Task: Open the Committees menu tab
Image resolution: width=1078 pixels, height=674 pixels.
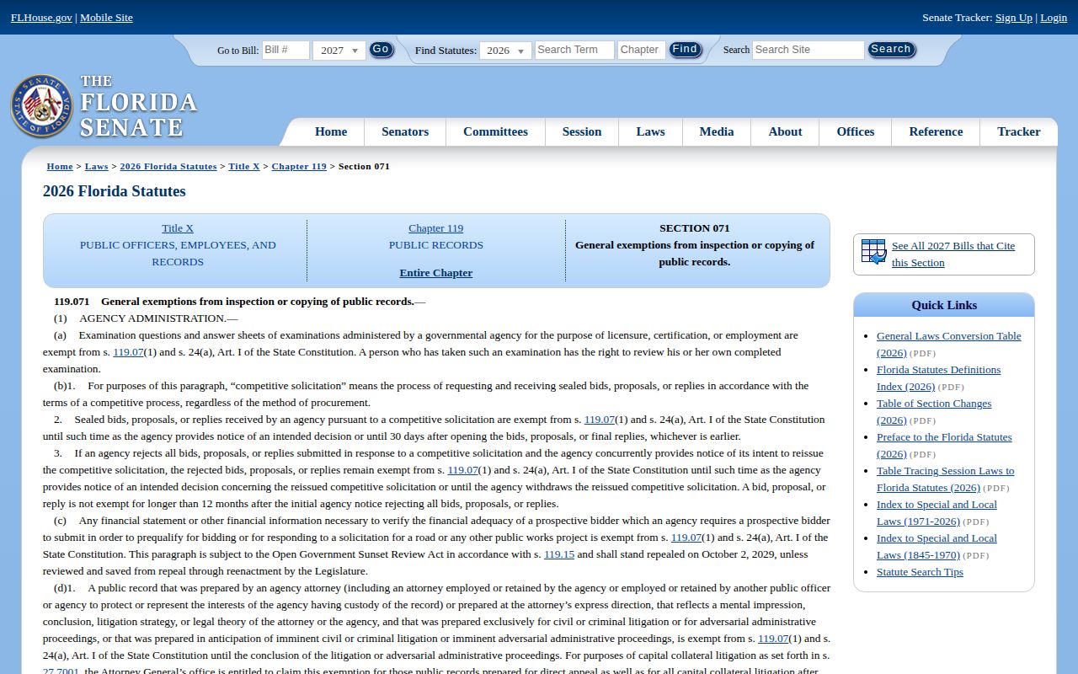Action: coord(495,131)
